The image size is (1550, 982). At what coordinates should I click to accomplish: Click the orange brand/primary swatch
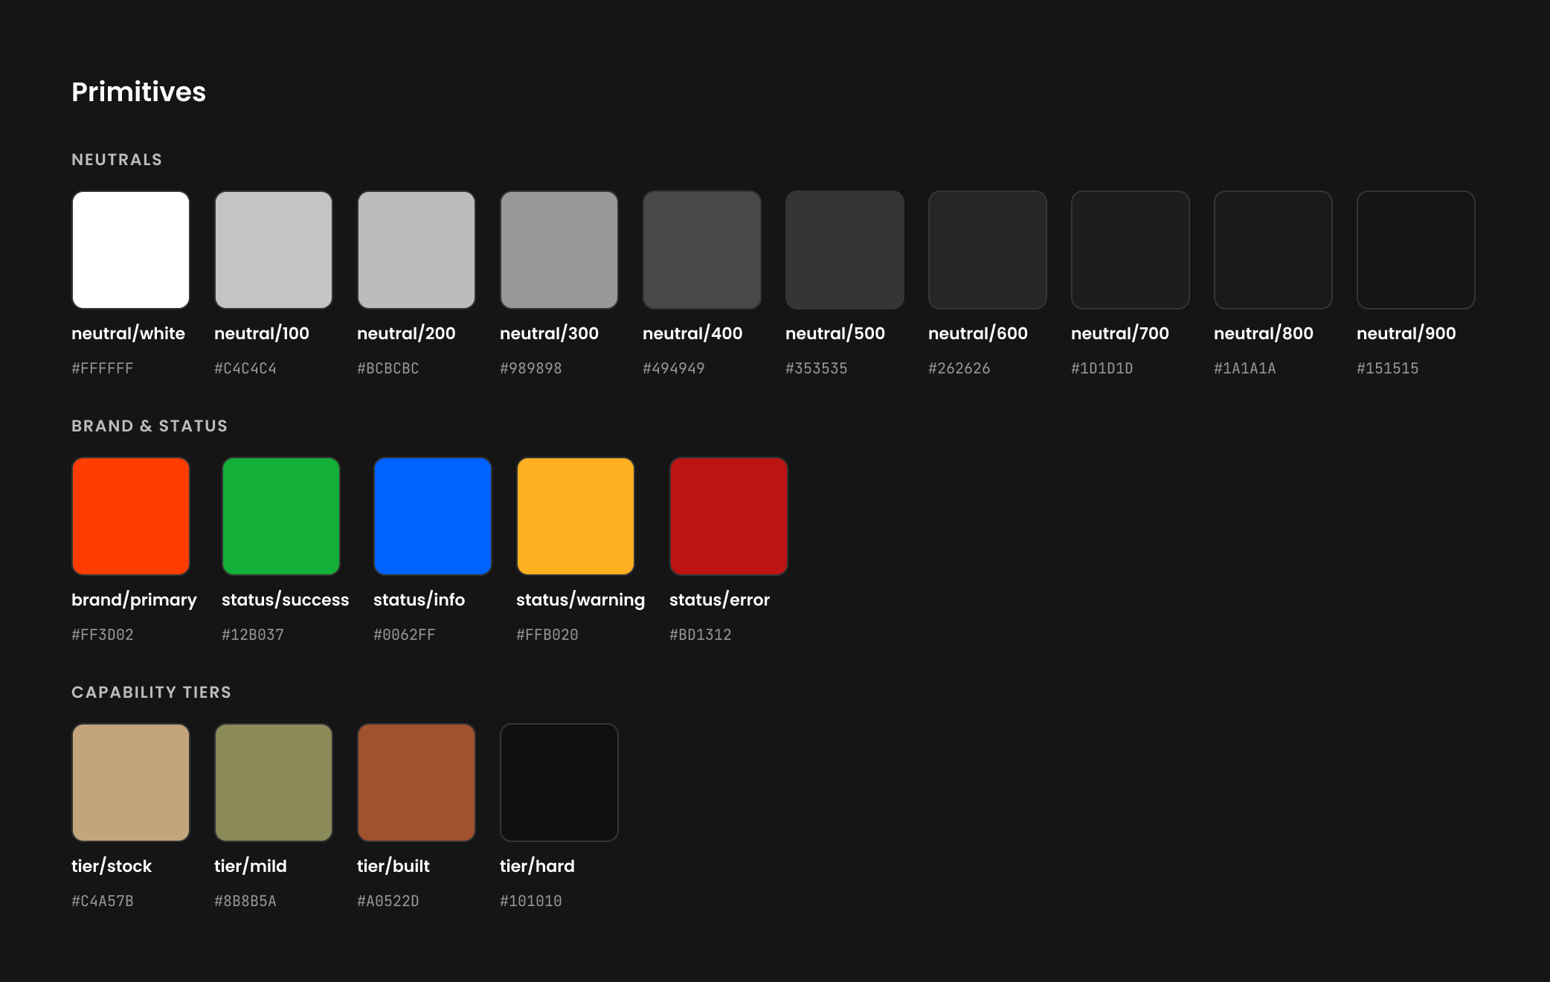coord(131,516)
